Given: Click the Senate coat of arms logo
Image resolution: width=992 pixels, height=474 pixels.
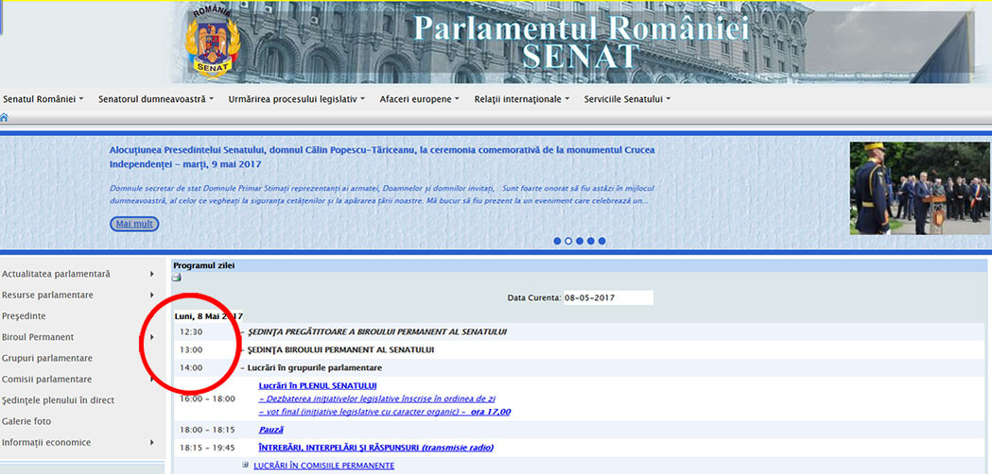Looking at the screenshot, I should click(x=213, y=43).
